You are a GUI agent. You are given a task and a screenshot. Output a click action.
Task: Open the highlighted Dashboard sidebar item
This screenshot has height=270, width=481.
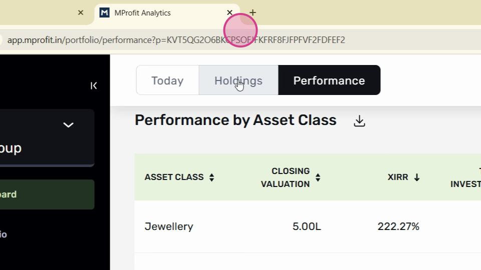pyautogui.click(x=47, y=194)
